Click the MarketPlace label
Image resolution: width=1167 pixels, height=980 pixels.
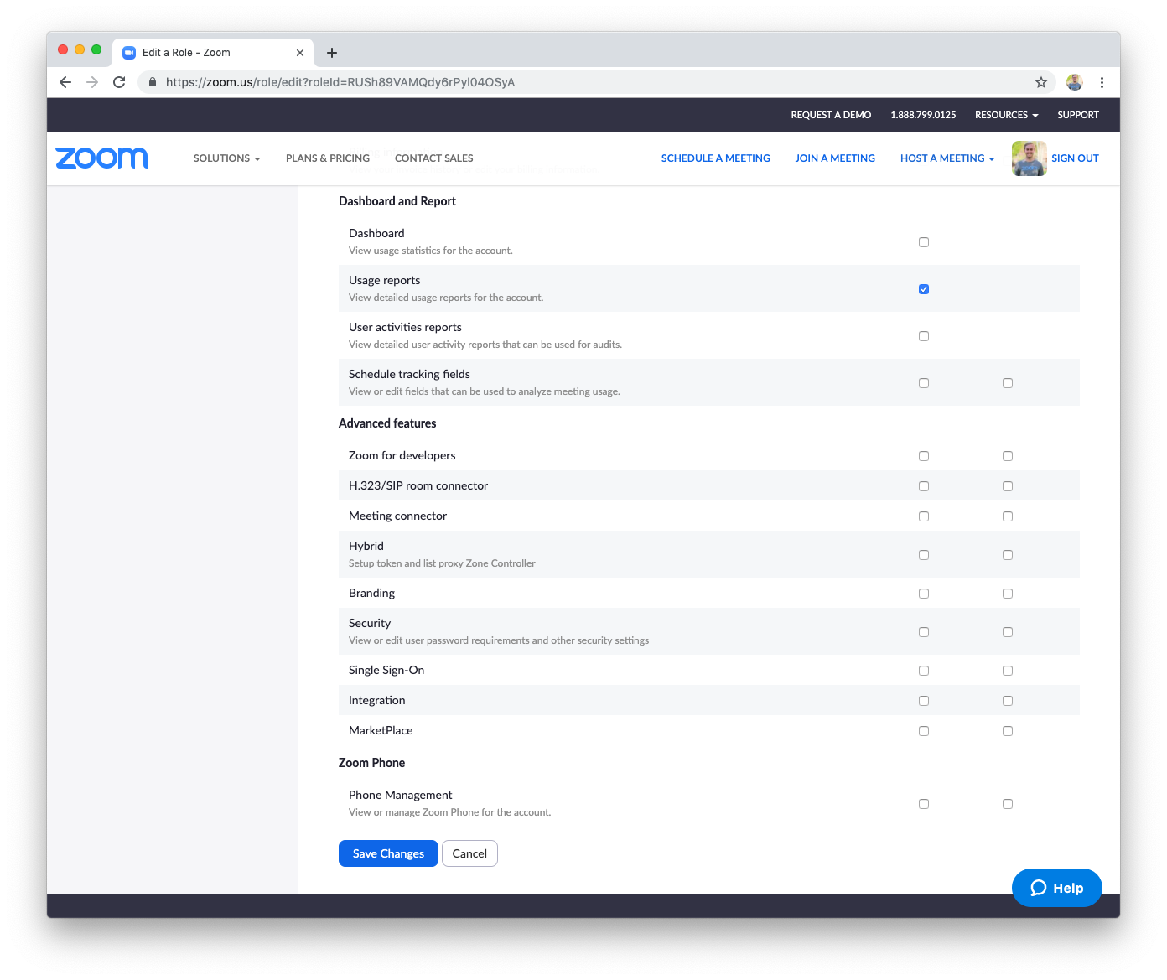381,730
